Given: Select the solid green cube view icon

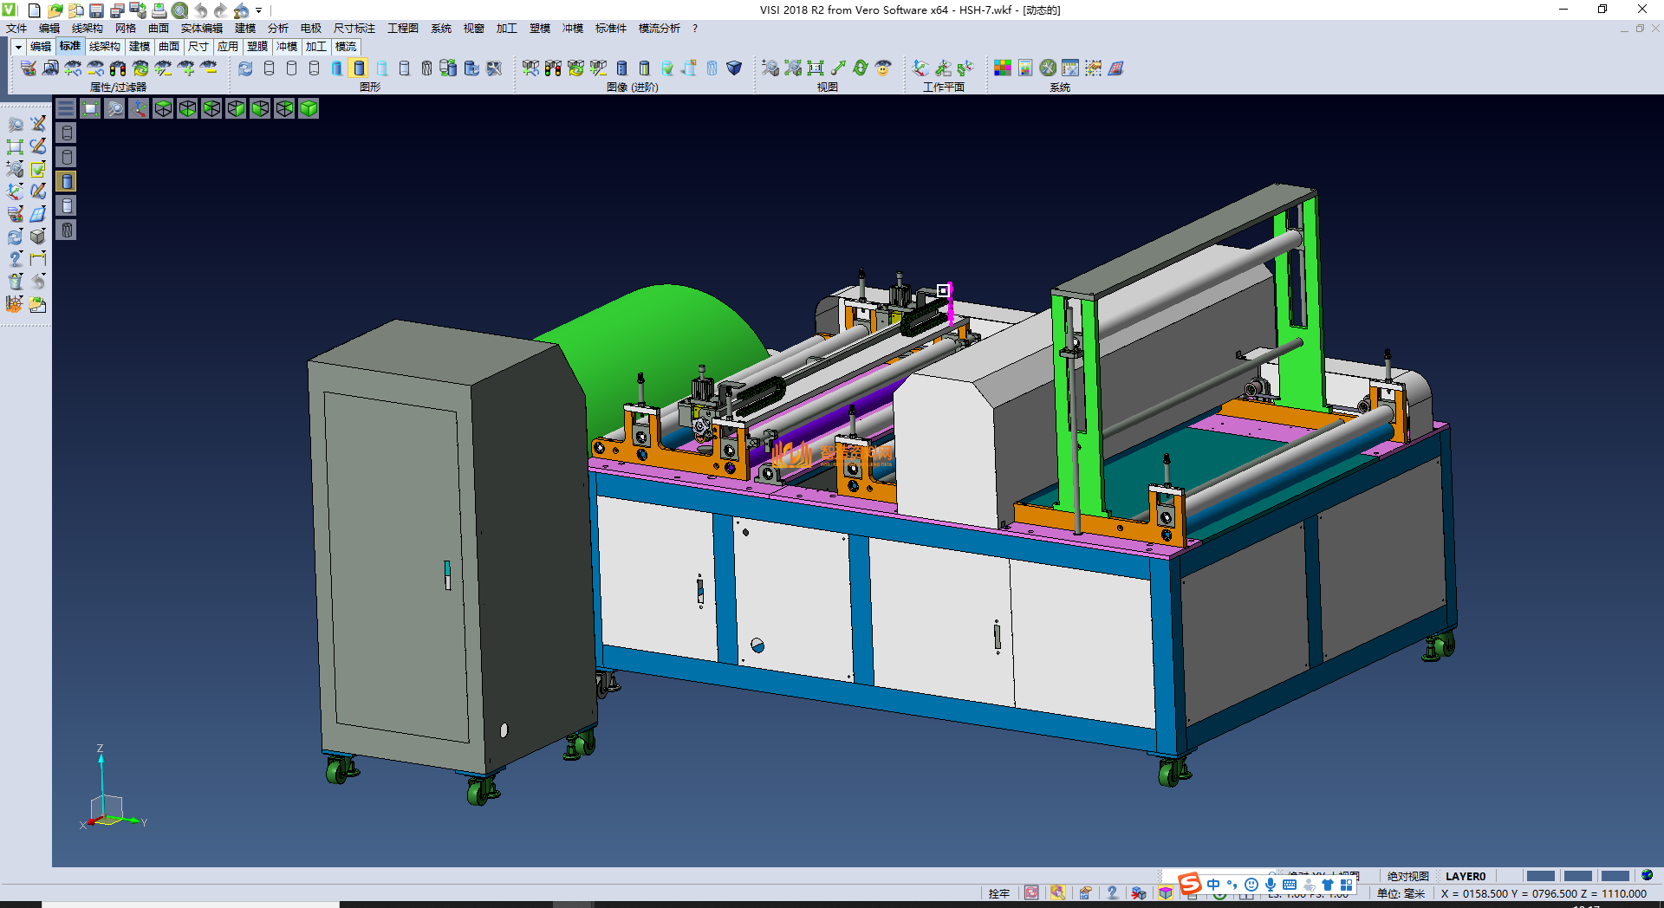Looking at the screenshot, I should (309, 108).
